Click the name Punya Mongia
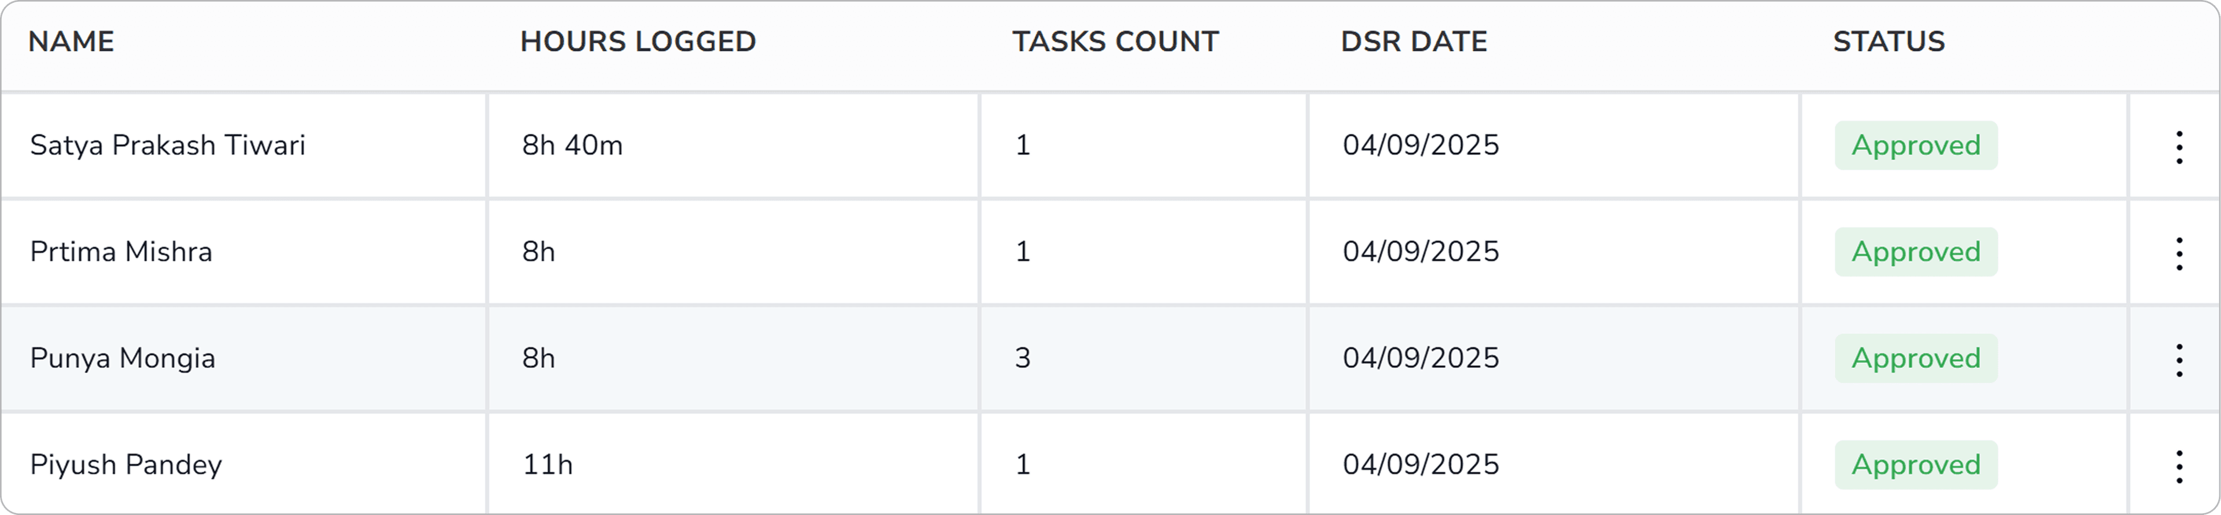The image size is (2221, 515). (123, 357)
